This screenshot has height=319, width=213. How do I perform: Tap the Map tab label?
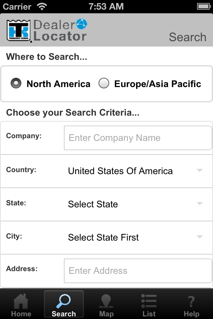[106, 314]
